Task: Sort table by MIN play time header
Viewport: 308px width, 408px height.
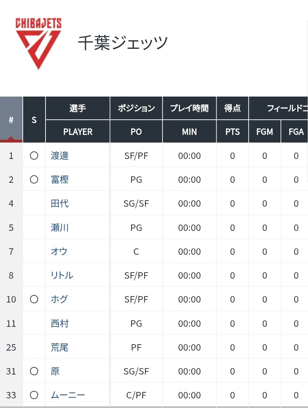Action: pyautogui.click(x=189, y=132)
